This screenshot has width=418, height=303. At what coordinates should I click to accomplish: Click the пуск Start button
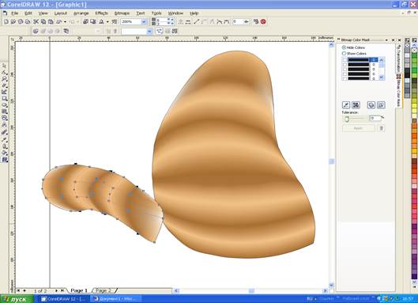(17, 299)
